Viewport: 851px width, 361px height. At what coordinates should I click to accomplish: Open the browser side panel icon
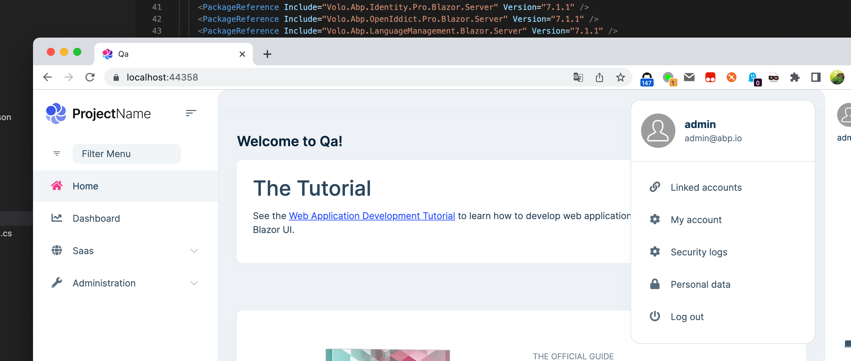click(816, 78)
